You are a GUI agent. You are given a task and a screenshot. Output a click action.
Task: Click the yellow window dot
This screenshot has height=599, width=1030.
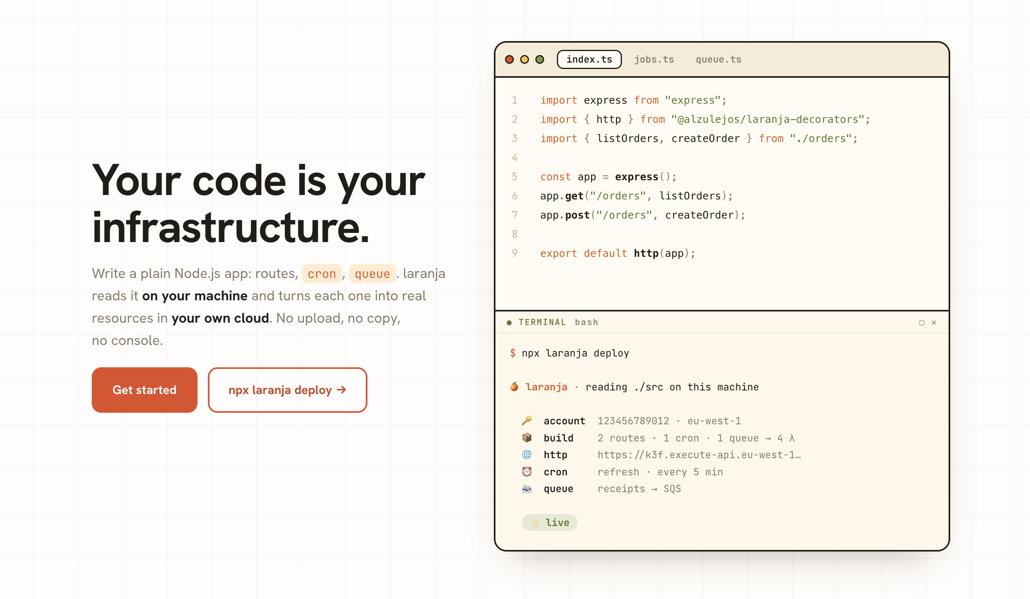525,60
